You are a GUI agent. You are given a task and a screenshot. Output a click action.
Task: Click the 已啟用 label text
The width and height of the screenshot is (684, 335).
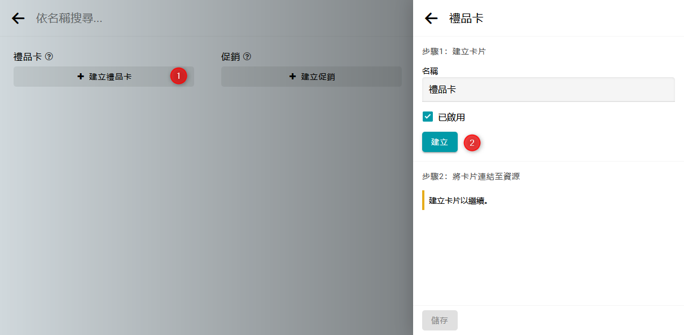tap(451, 117)
